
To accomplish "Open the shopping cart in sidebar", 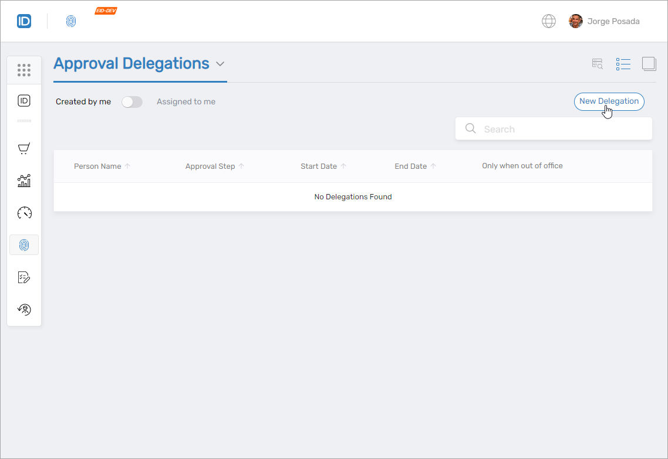I will (x=24, y=149).
